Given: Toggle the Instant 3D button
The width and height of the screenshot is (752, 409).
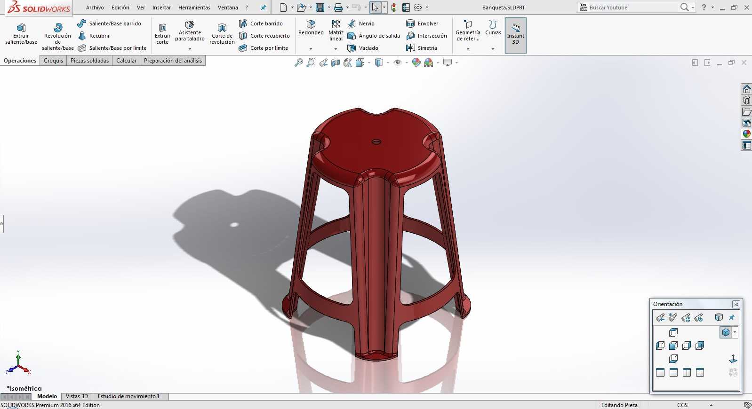Looking at the screenshot, I should pos(515,36).
